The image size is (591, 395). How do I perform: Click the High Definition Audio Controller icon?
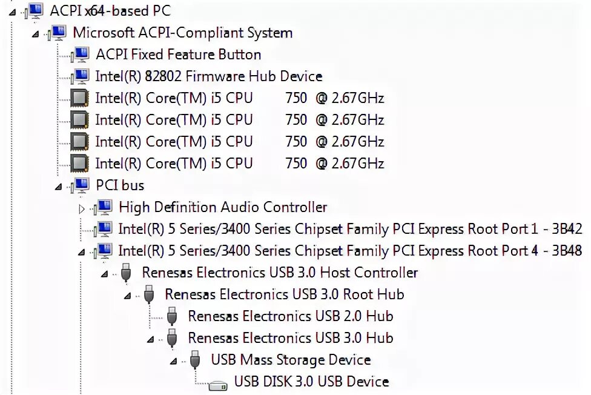[x=104, y=207]
